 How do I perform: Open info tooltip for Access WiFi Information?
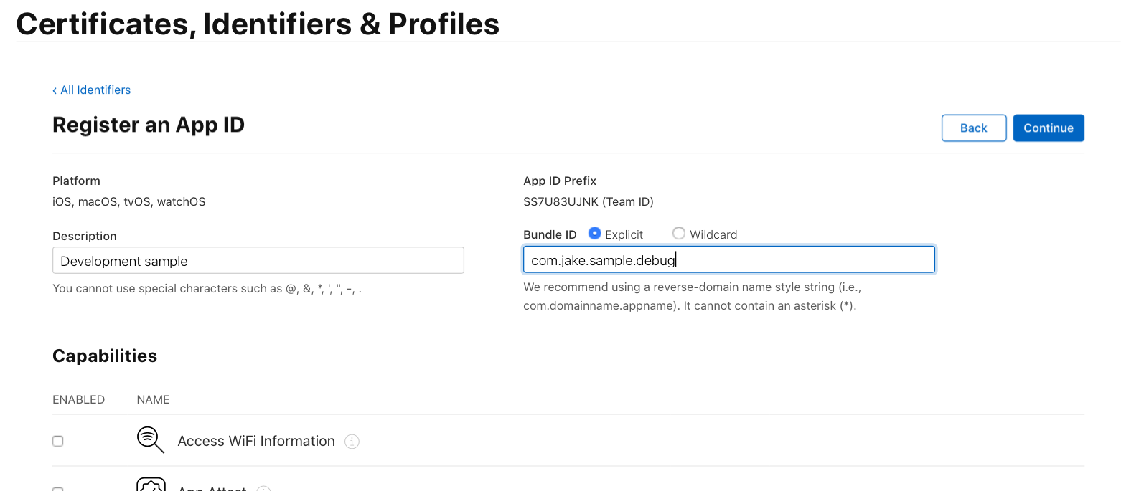pyautogui.click(x=352, y=442)
